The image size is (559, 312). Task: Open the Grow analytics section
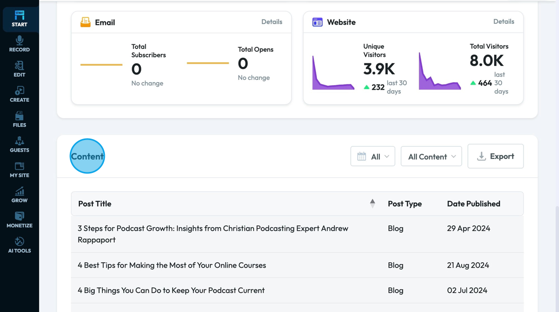(19, 195)
